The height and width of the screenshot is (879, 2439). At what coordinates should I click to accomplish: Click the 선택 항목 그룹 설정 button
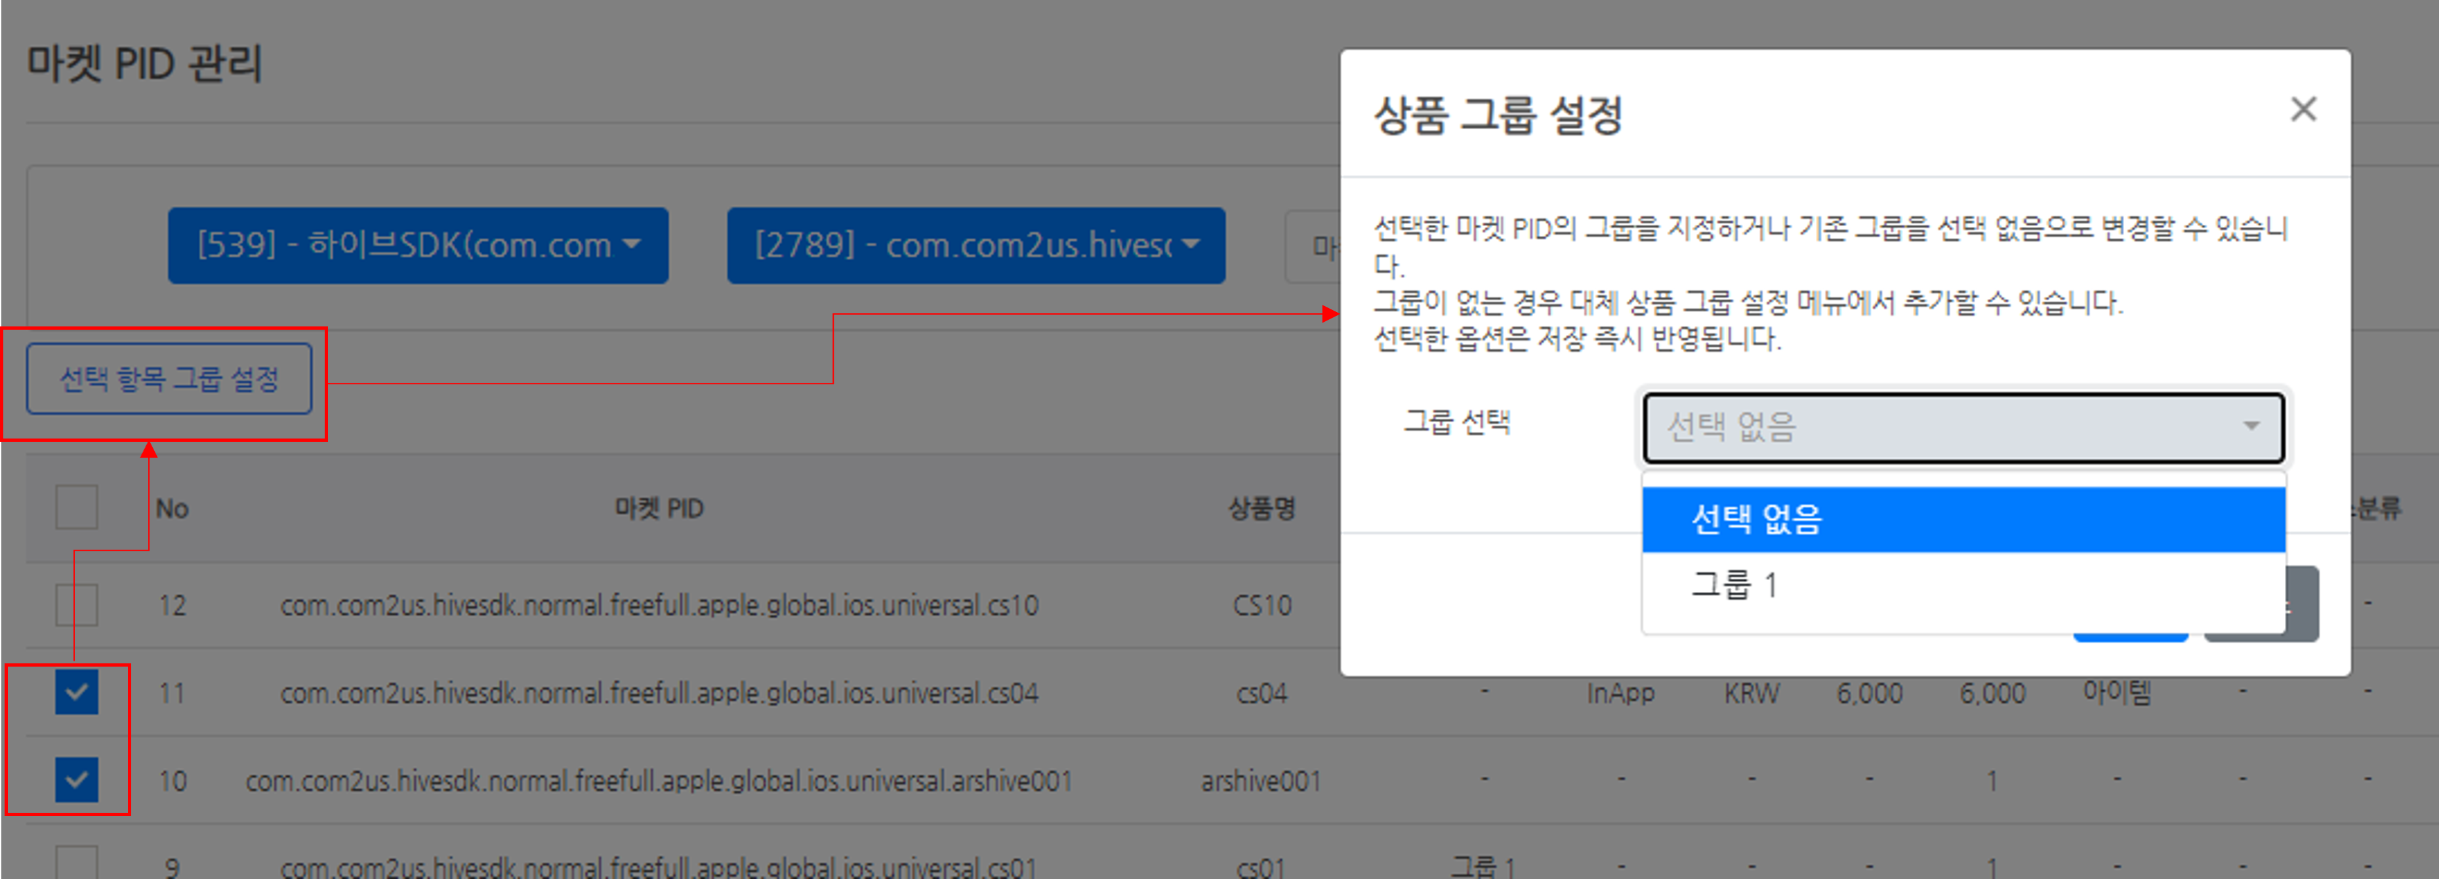click(x=169, y=380)
